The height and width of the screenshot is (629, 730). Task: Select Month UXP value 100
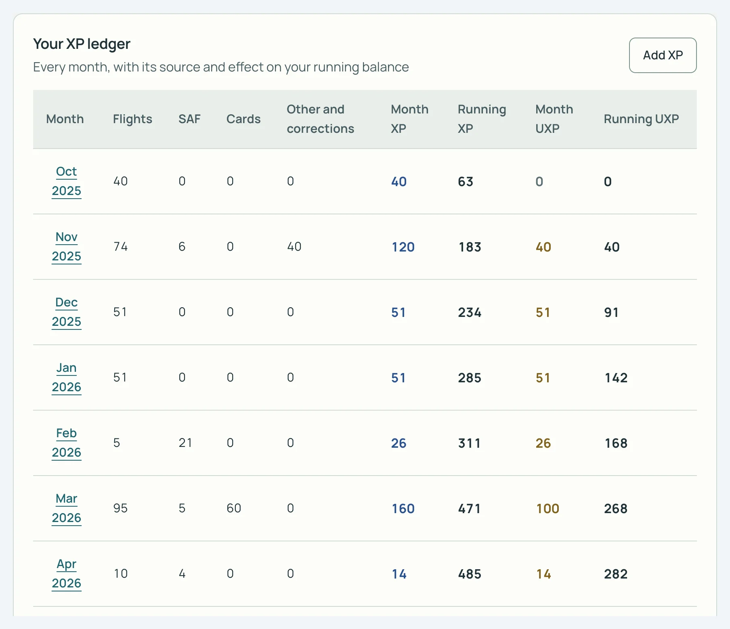click(x=547, y=509)
